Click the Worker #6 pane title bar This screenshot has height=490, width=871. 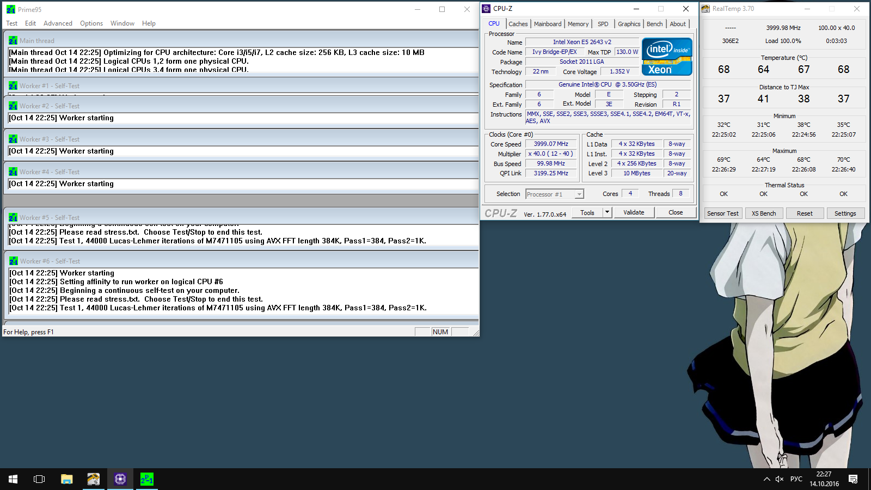[x=242, y=261]
